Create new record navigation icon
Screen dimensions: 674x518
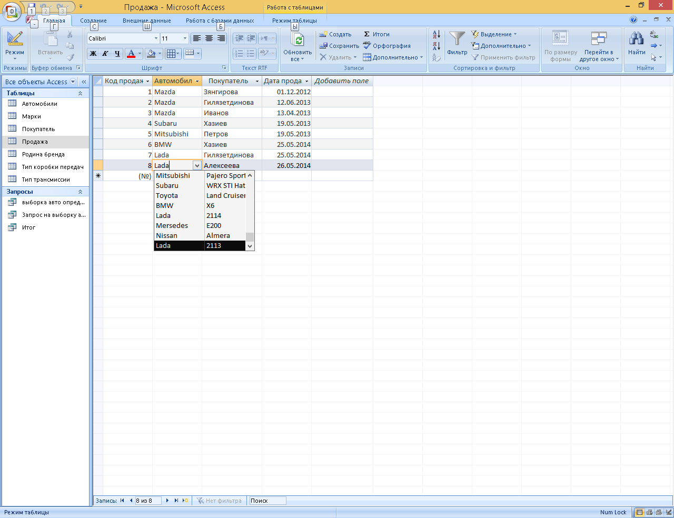185,501
